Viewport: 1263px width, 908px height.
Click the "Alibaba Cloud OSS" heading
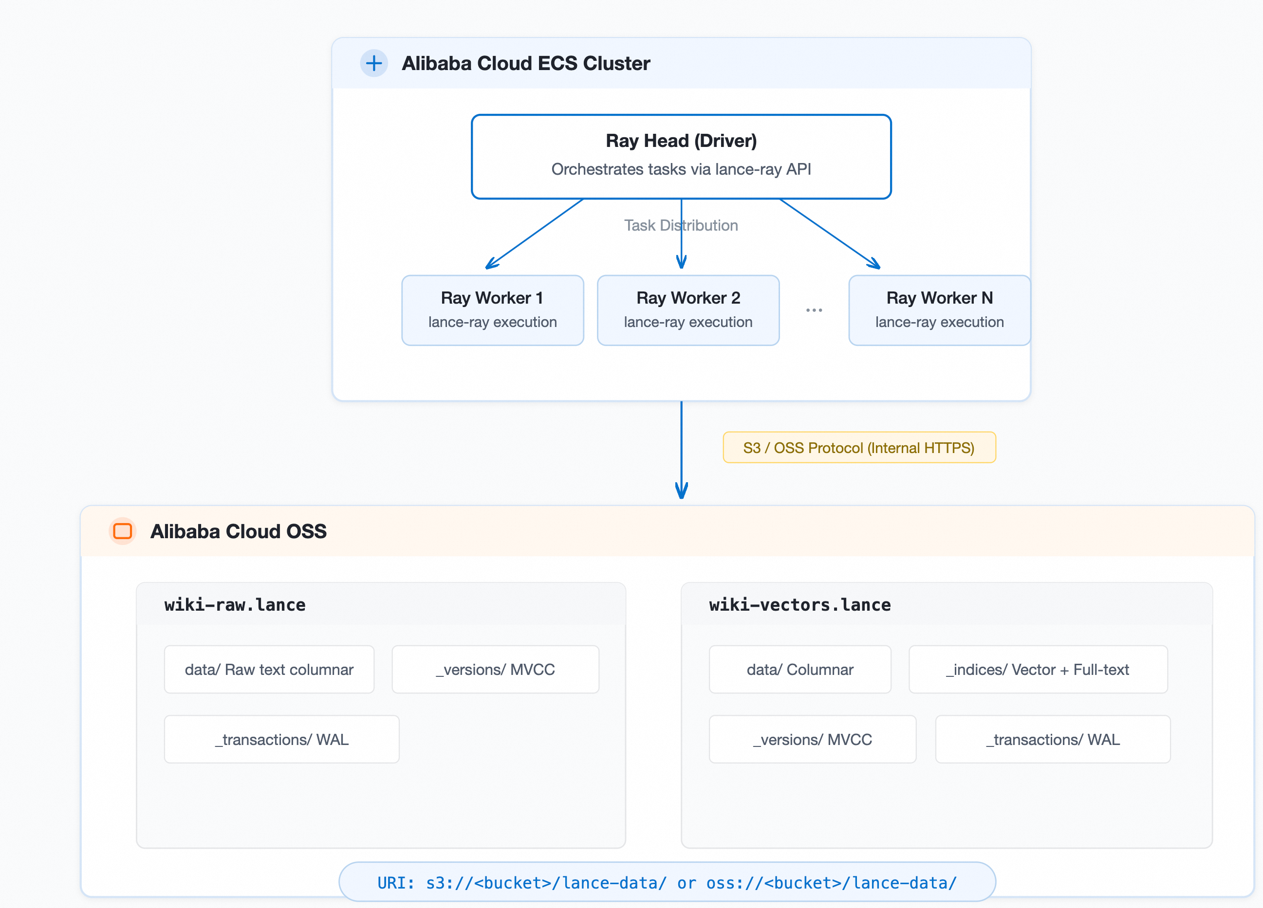tap(239, 532)
